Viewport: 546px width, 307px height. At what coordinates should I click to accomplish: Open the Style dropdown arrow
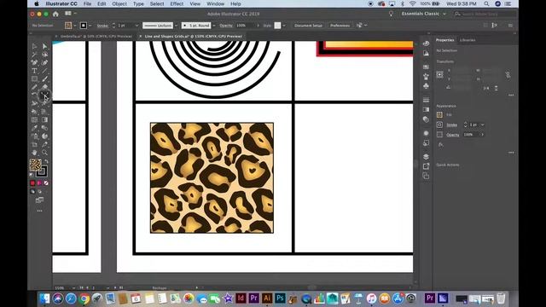pos(284,26)
